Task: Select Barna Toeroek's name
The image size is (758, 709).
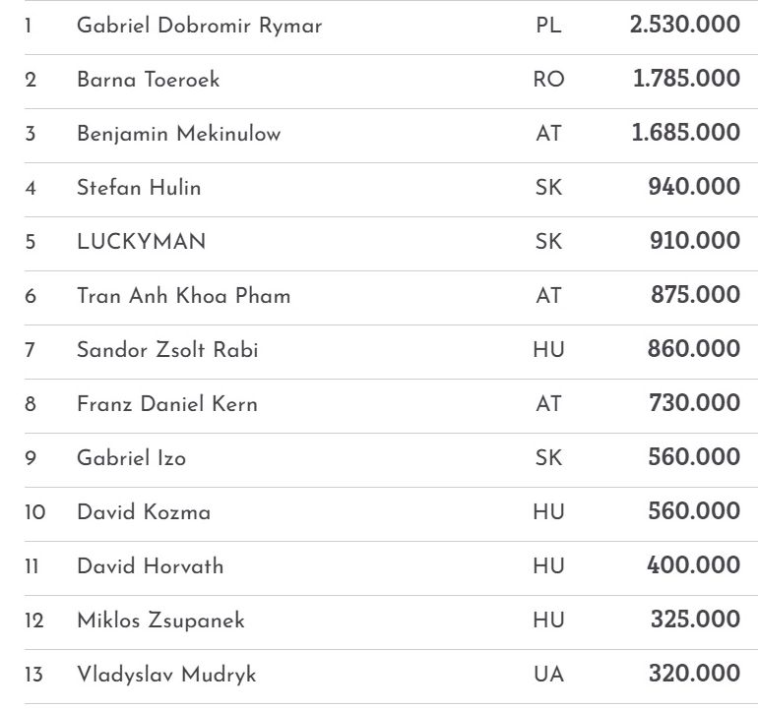Action: tap(148, 80)
